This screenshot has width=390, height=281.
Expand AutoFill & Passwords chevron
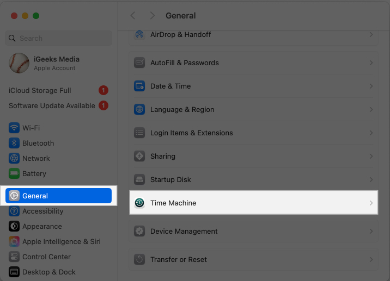point(371,63)
